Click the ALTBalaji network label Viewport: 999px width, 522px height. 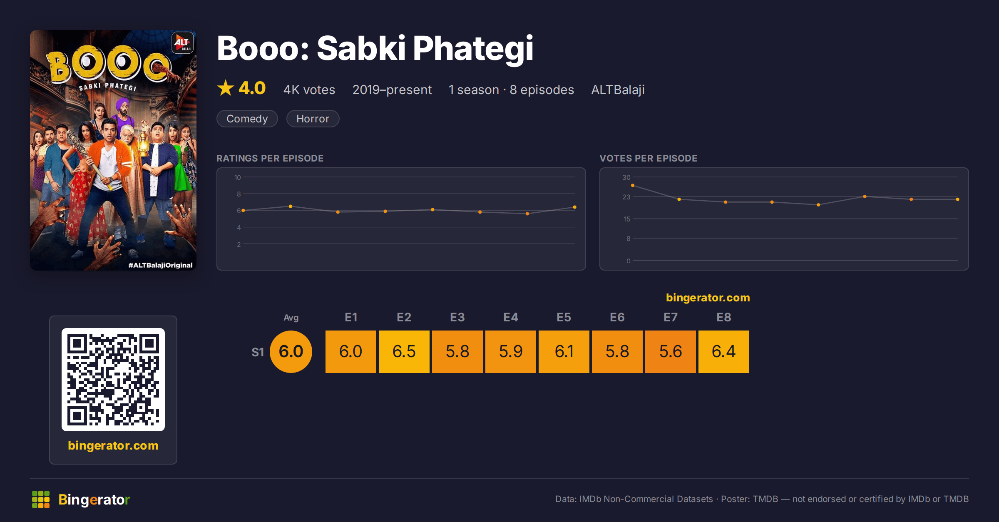[618, 89]
